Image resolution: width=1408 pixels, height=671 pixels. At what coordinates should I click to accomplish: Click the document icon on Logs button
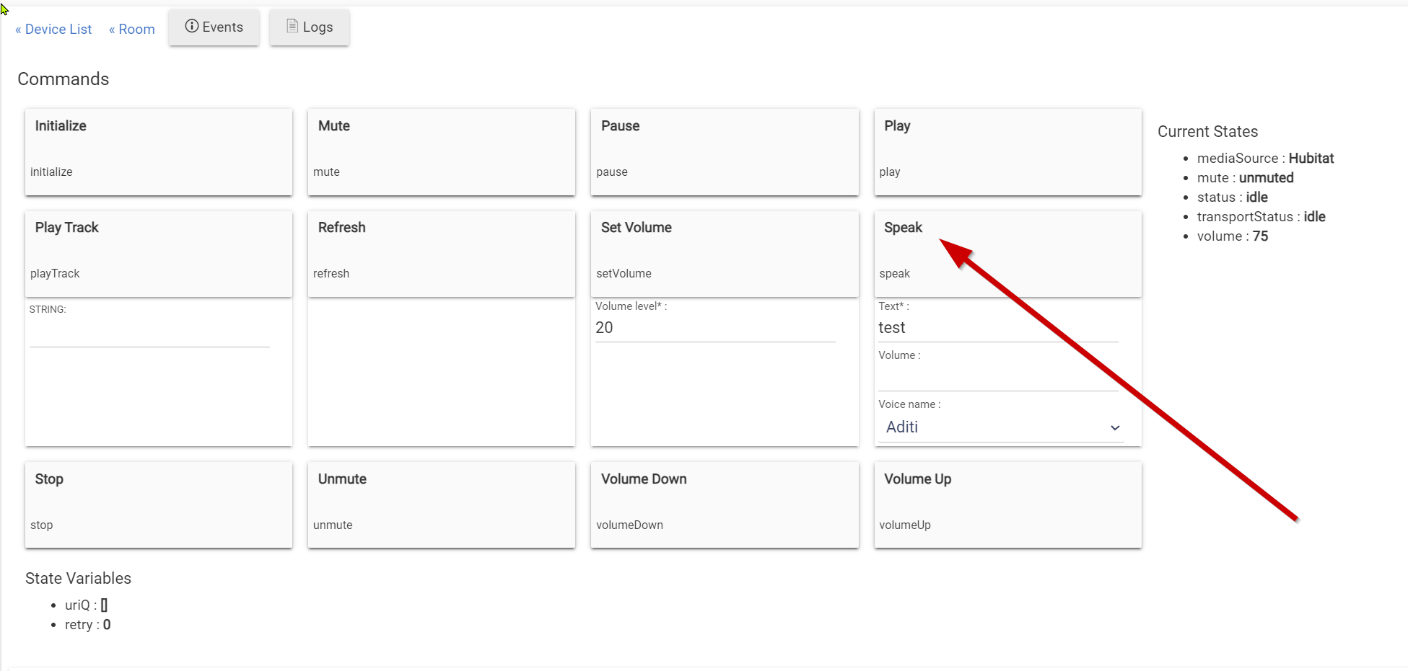[292, 27]
